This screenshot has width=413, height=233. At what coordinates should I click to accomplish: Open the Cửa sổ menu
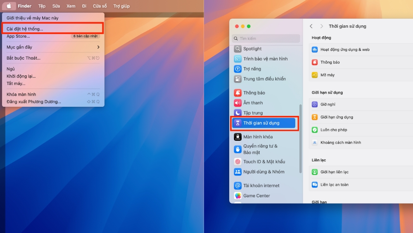(100, 6)
